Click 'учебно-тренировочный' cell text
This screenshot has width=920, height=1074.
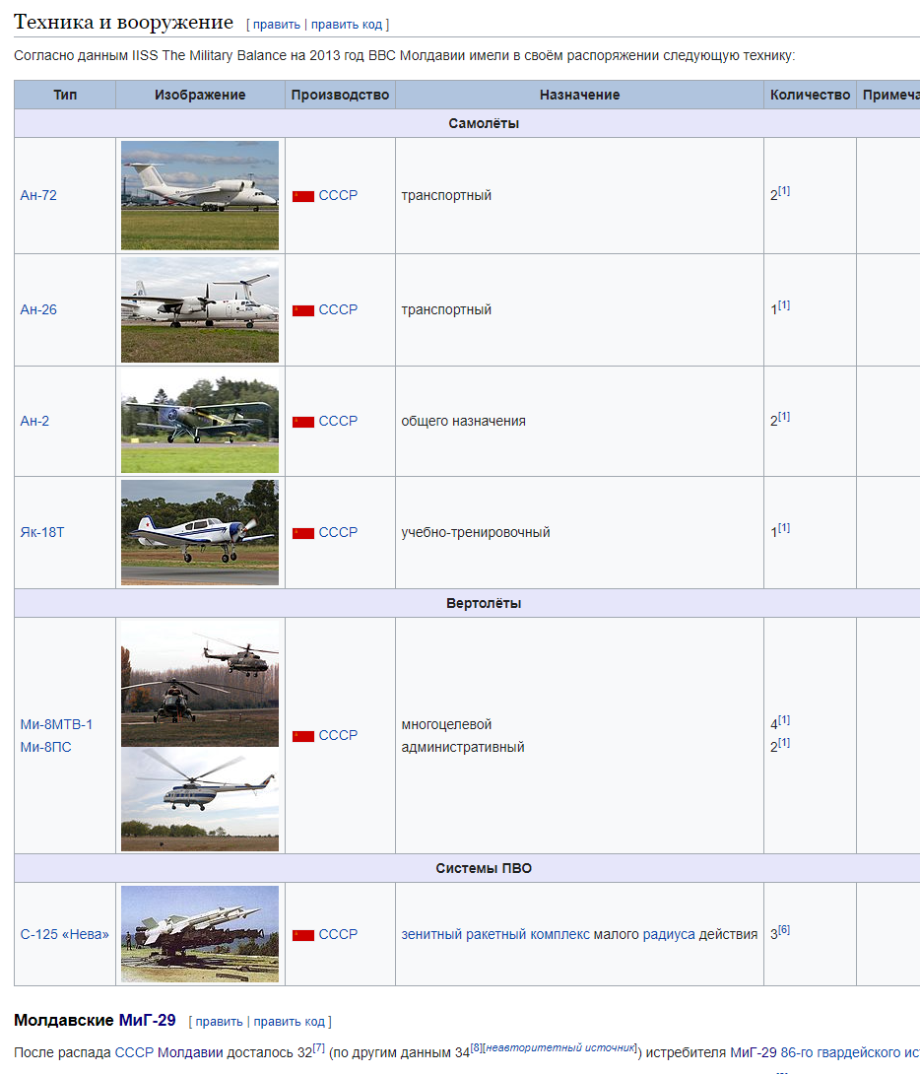(476, 532)
